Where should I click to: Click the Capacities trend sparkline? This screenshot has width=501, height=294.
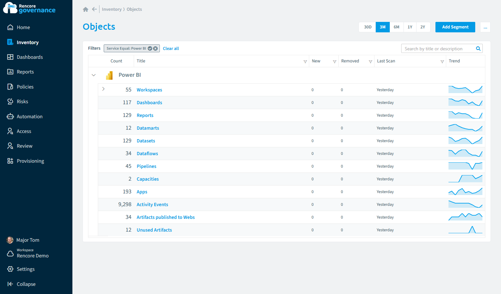(465, 179)
